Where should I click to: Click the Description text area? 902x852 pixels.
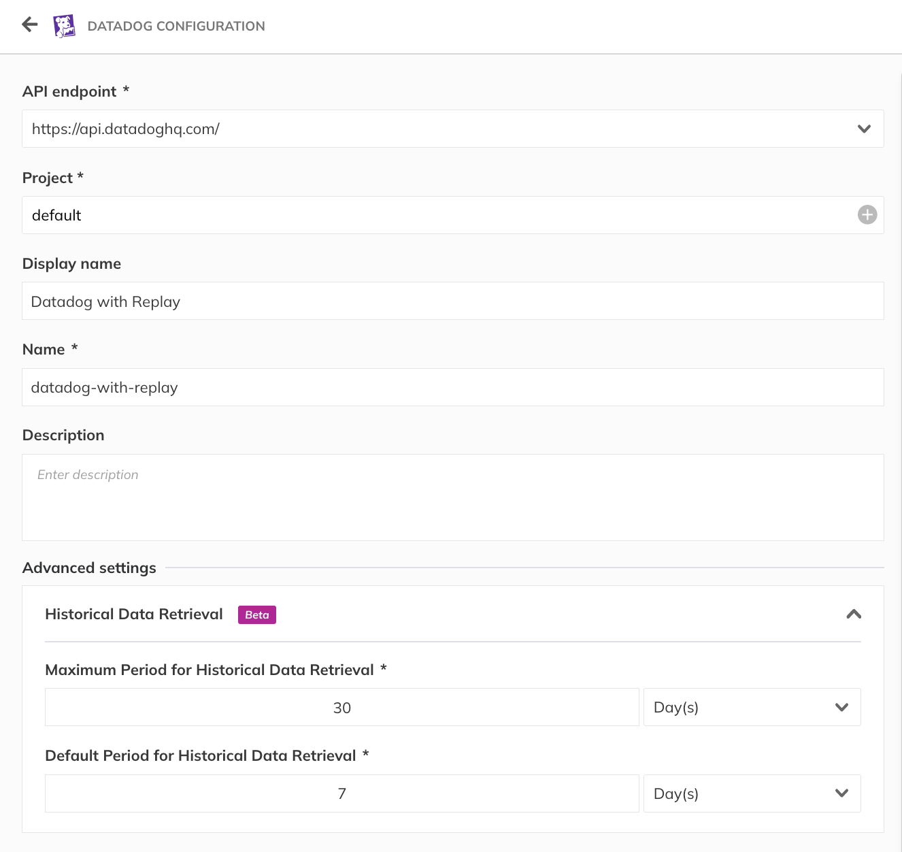coord(452,497)
